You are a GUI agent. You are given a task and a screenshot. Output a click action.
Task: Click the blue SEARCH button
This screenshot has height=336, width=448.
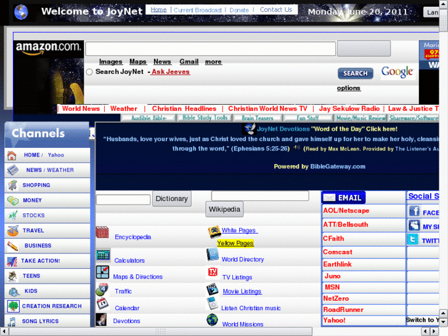click(356, 73)
